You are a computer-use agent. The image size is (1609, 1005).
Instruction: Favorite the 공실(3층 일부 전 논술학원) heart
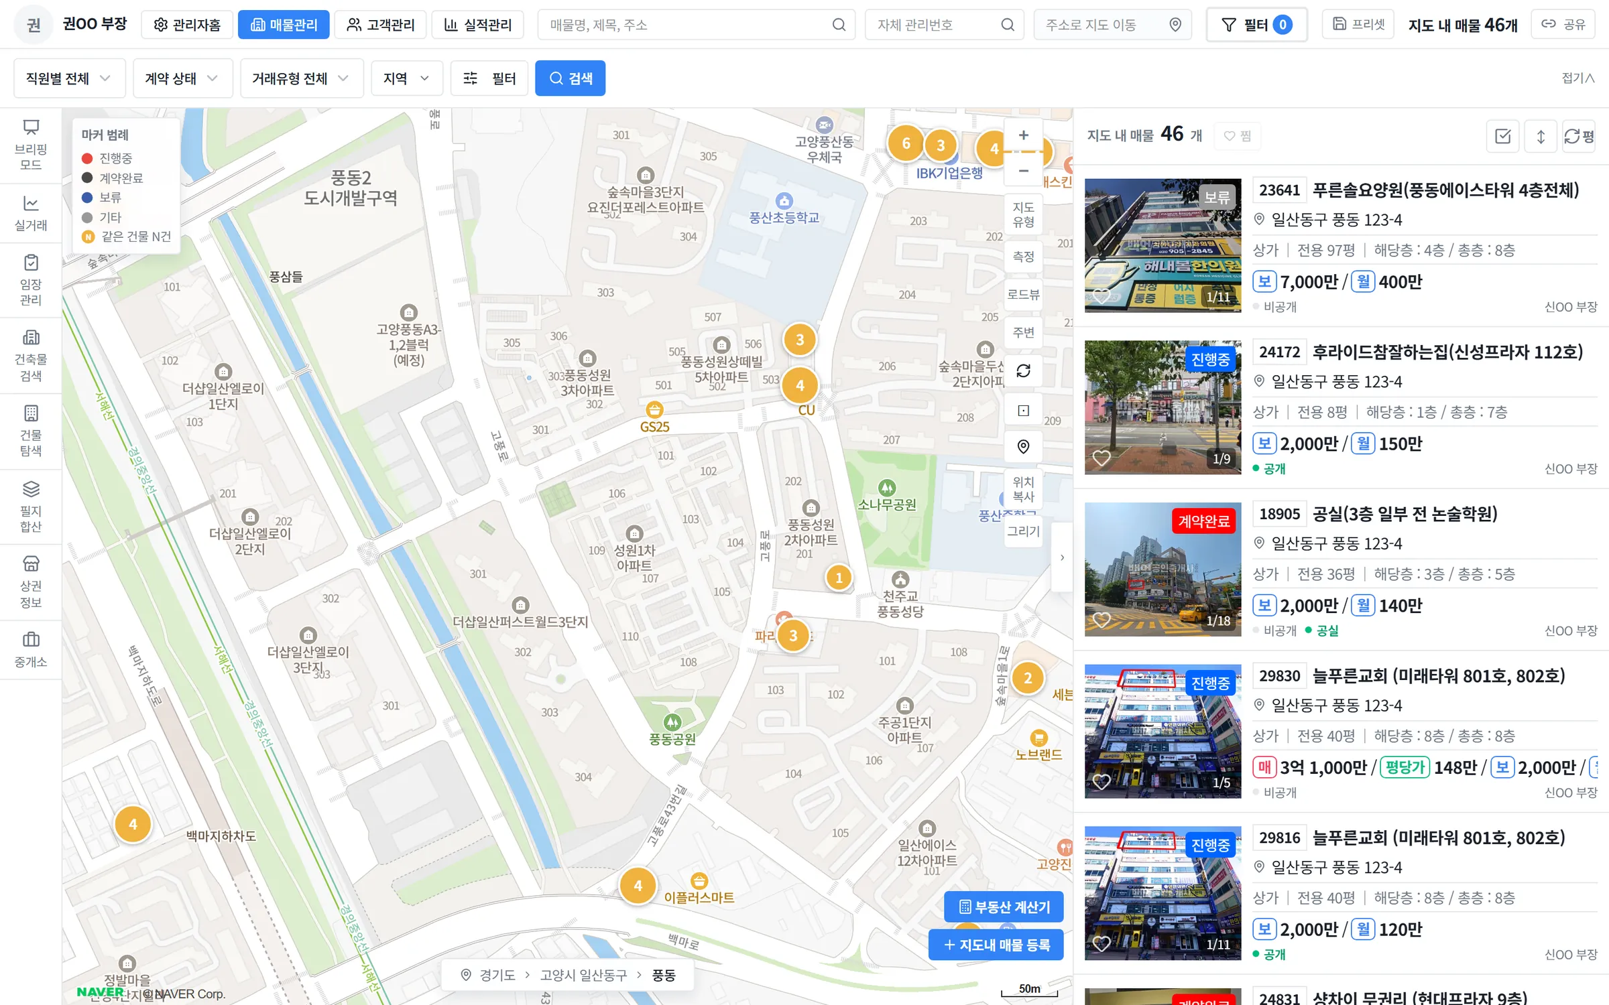1101,620
